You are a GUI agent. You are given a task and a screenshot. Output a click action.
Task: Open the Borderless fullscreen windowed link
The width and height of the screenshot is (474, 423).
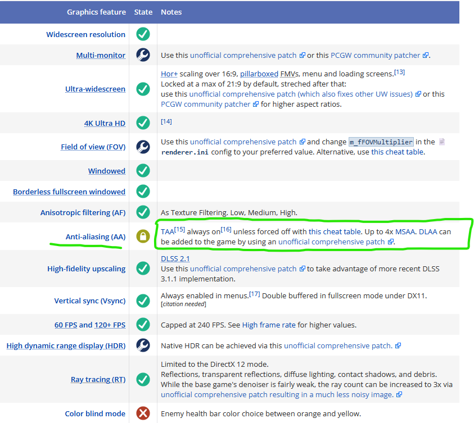tap(69, 192)
